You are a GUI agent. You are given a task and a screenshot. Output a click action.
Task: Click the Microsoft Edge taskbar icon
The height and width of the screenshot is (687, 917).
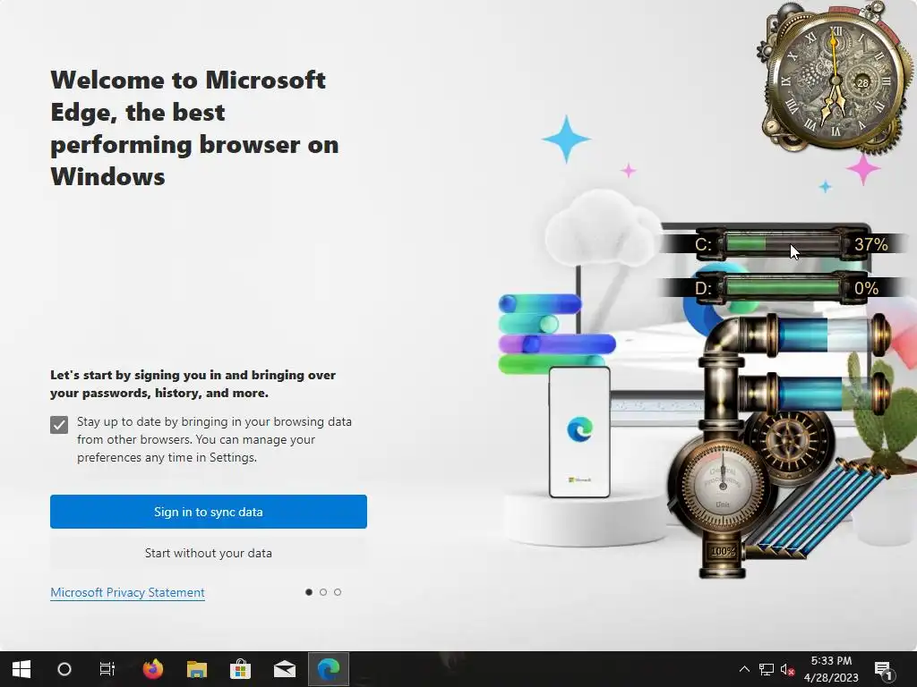click(329, 669)
